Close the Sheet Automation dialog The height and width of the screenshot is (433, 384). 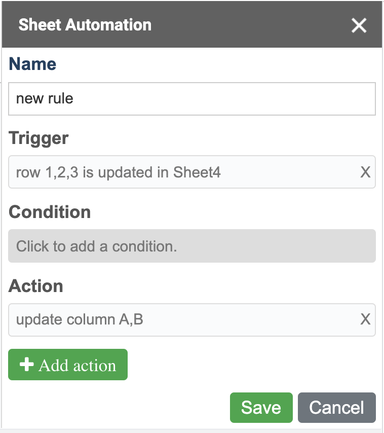pos(359,25)
